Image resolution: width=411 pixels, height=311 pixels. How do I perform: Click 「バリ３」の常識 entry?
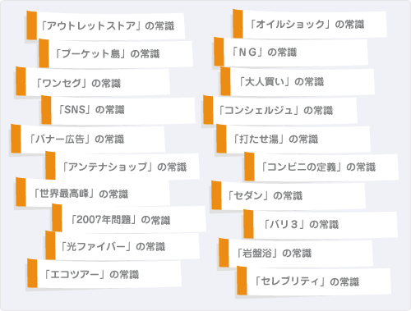[x=321, y=224]
